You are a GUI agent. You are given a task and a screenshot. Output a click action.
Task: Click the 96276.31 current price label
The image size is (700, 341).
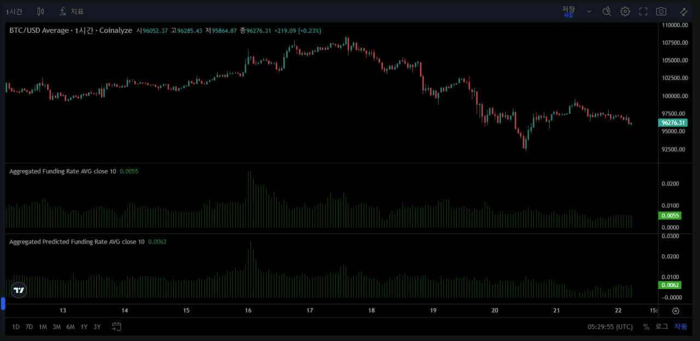tap(673, 123)
